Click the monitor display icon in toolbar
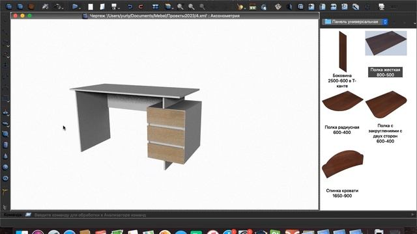This screenshot has height=234, width=417. (381, 6)
